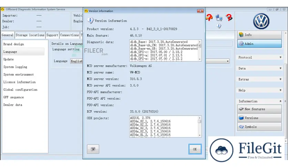Open the Symbols button
The width and height of the screenshot is (288, 167).
259,127
